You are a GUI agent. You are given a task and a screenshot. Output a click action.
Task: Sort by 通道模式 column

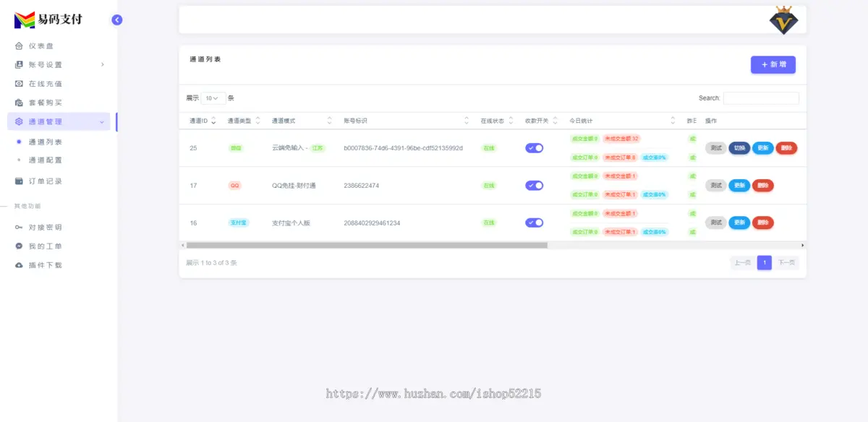click(302, 121)
